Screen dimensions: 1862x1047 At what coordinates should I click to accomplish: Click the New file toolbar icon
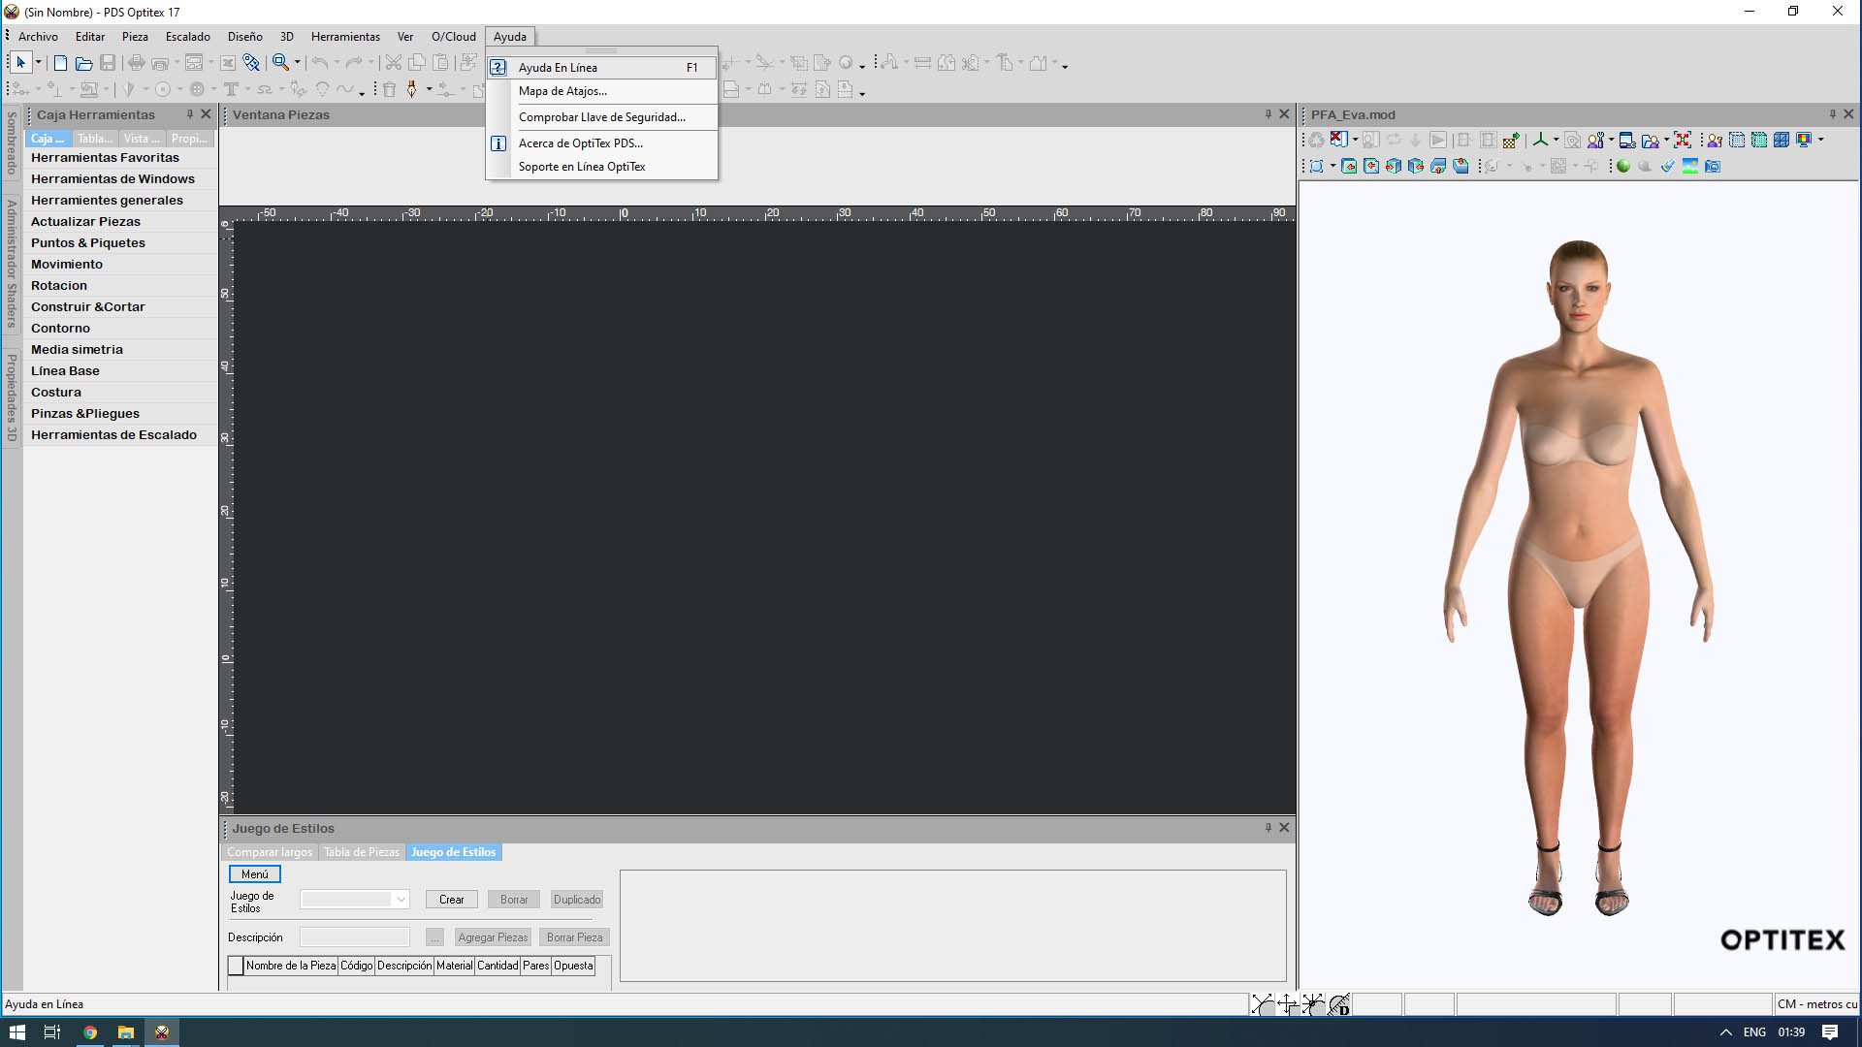60,63
